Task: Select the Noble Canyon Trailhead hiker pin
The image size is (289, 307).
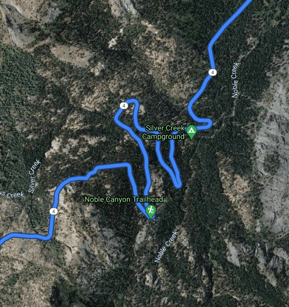Action: [151, 212]
